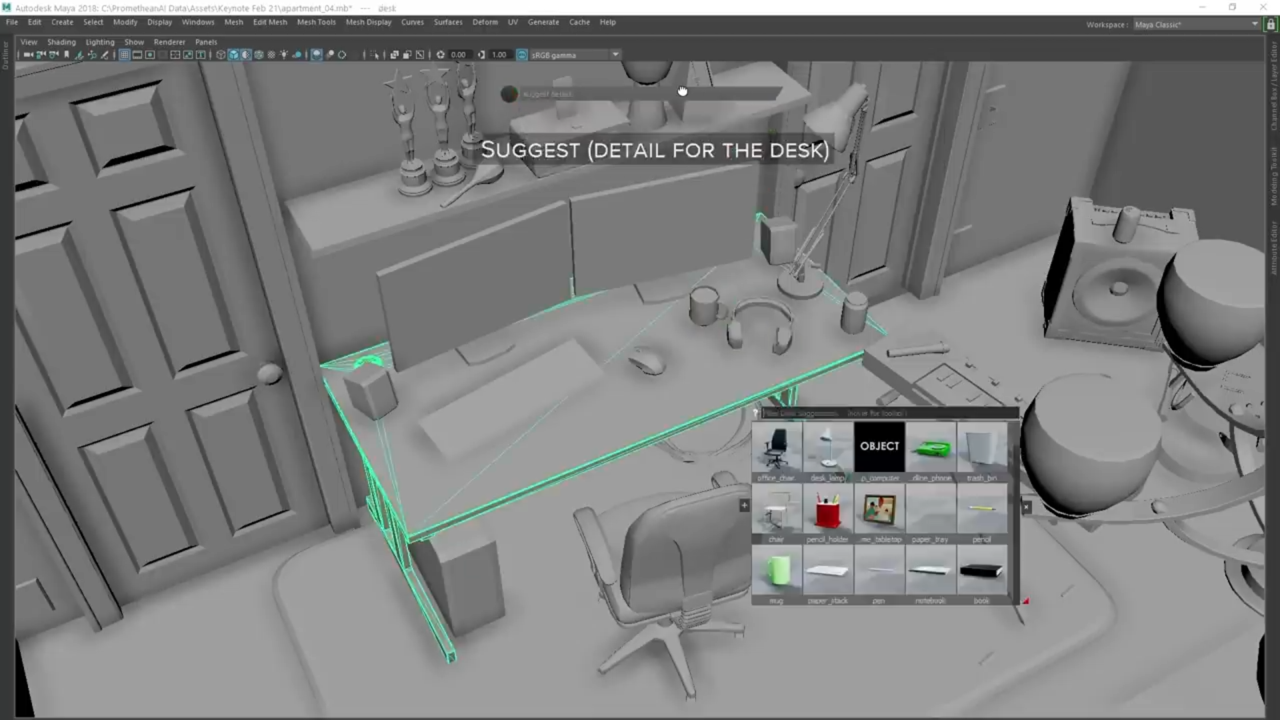The height and width of the screenshot is (720, 1280).
Task: Click the exposure icon beside 0.00
Action: pos(441,55)
